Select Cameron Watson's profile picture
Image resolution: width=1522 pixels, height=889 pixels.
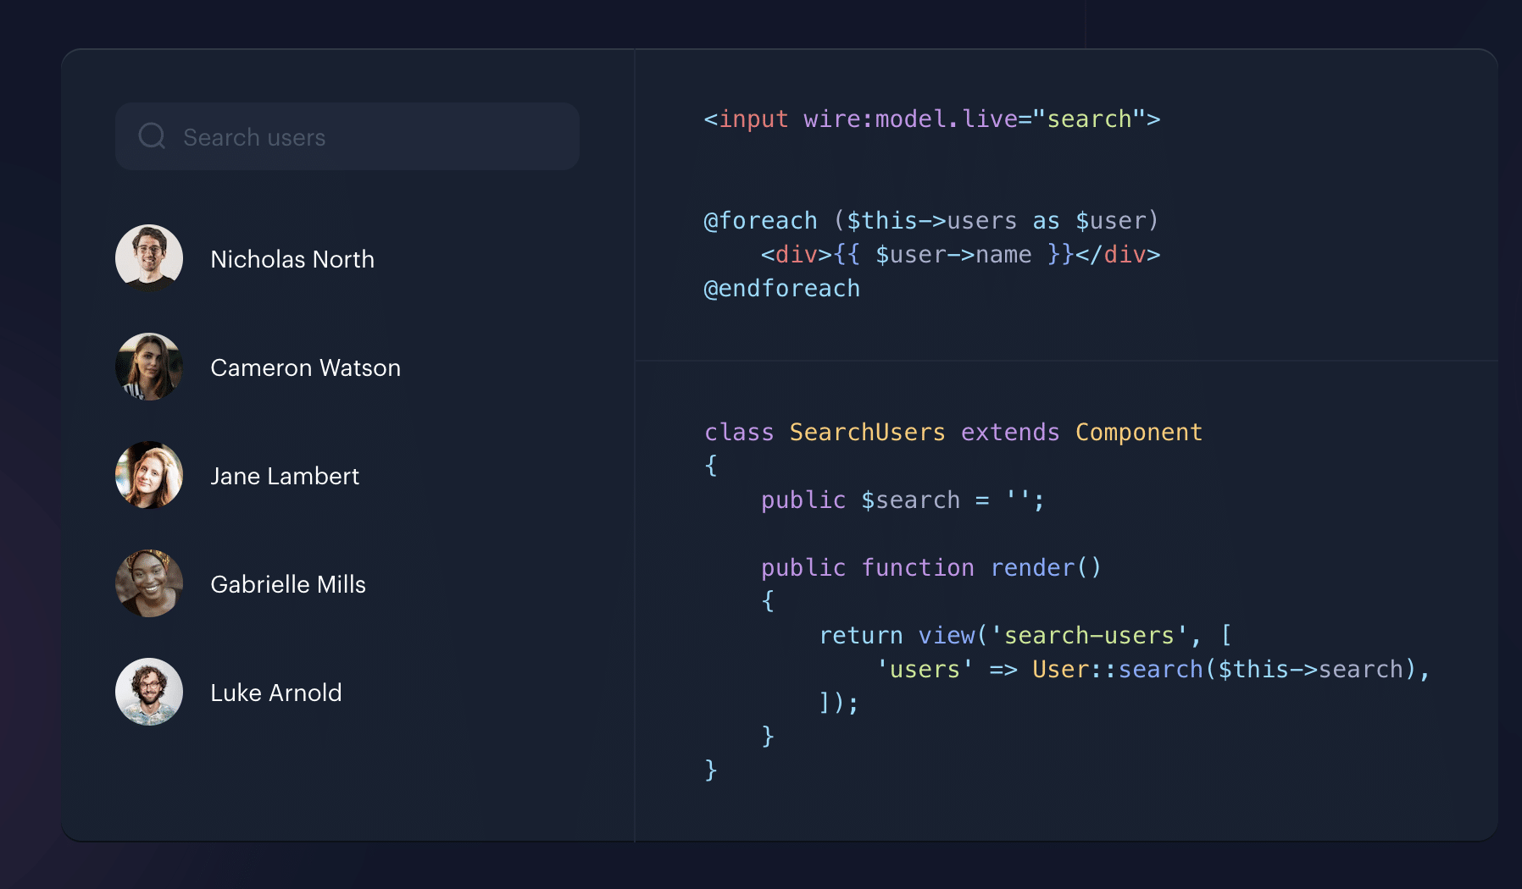coord(149,367)
